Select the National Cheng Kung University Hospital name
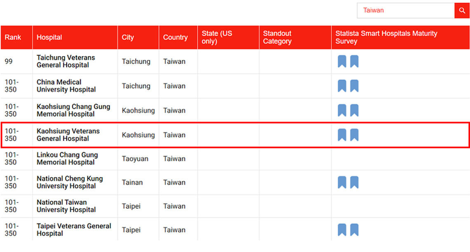The image size is (470, 252). 70,182
